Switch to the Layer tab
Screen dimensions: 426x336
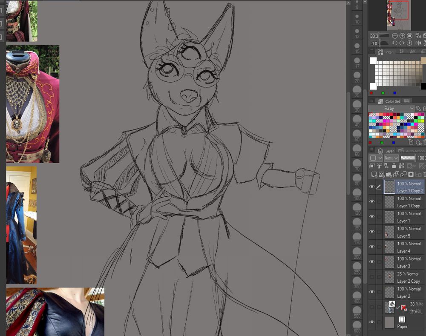point(386,151)
